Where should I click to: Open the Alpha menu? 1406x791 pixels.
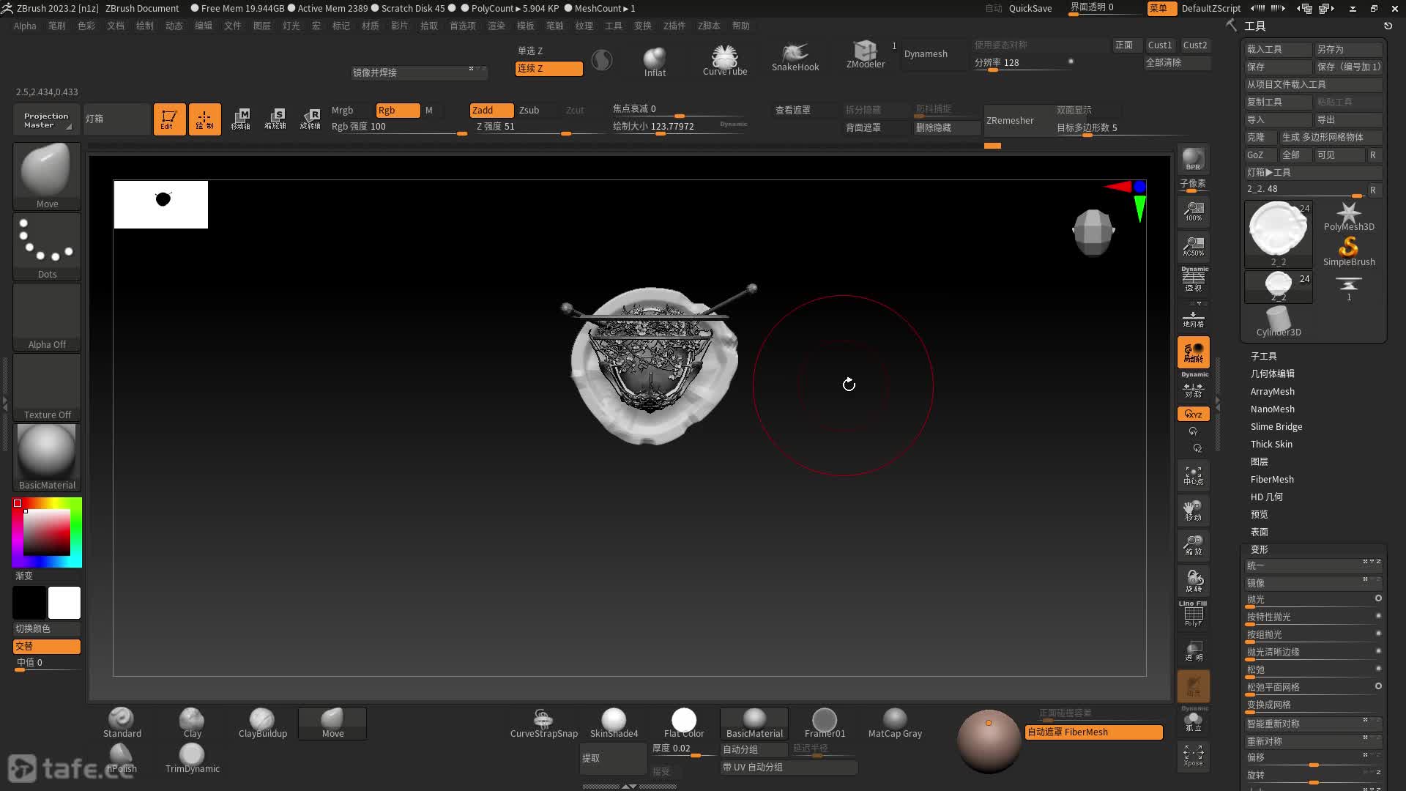coord(25,26)
